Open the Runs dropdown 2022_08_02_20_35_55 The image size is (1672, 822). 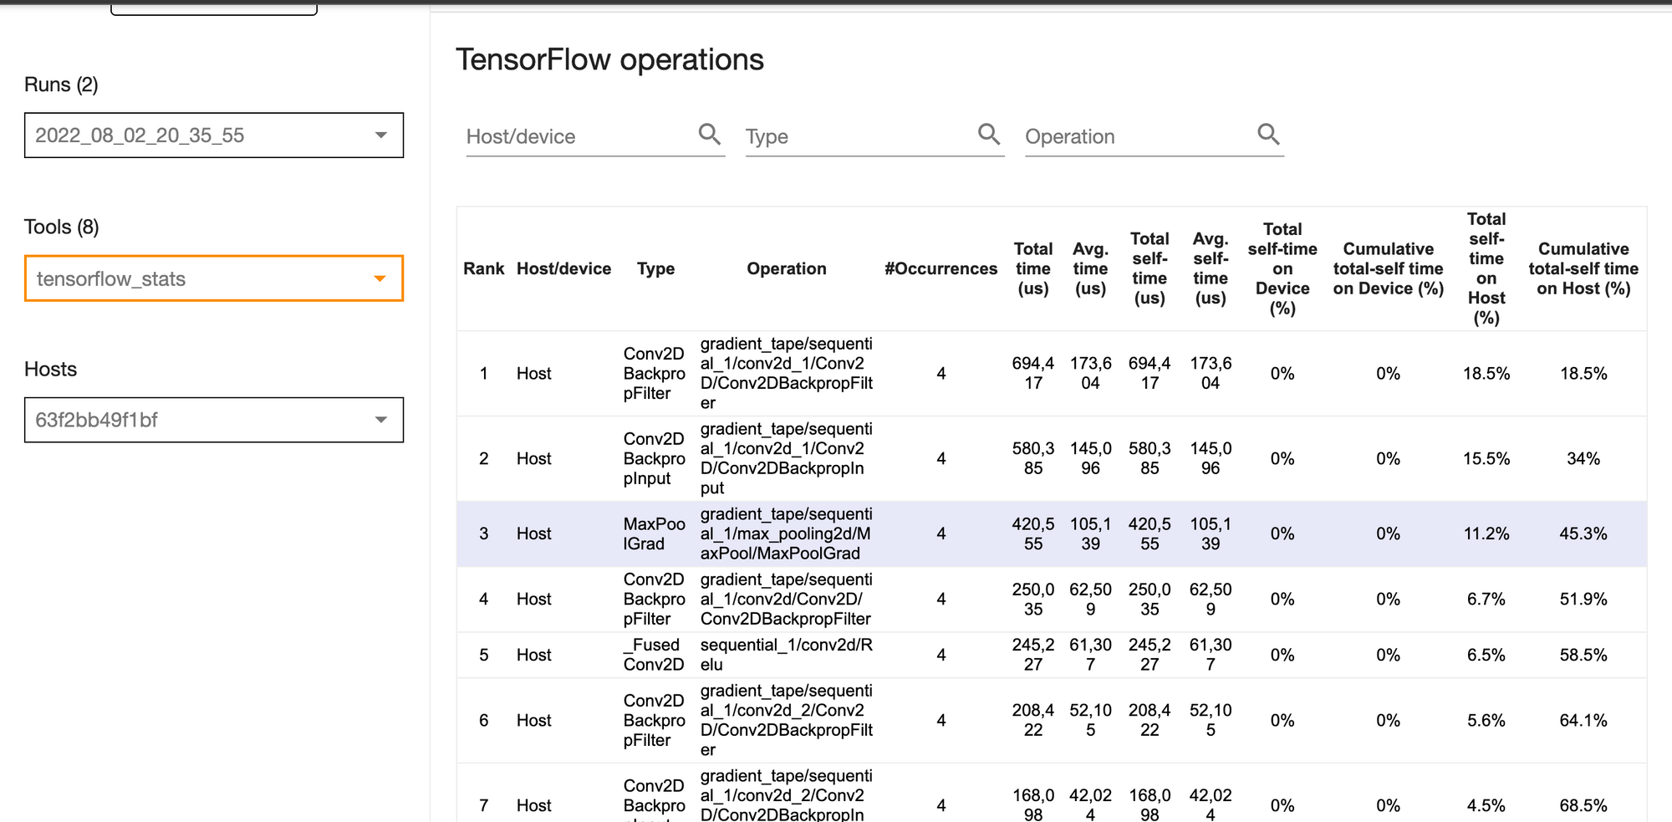214,135
